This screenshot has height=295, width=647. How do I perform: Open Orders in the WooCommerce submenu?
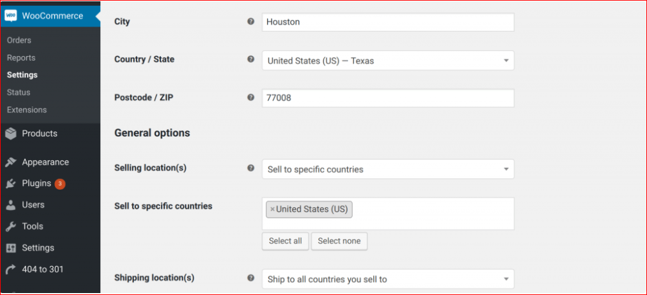click(x=19, y=40)
